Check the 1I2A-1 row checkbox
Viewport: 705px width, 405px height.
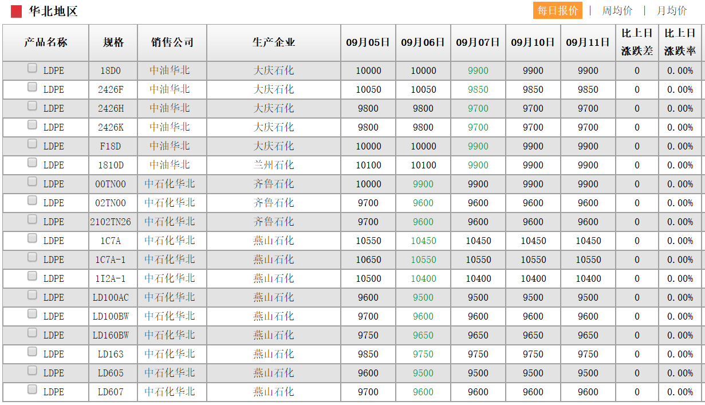[x=33, y=276]
